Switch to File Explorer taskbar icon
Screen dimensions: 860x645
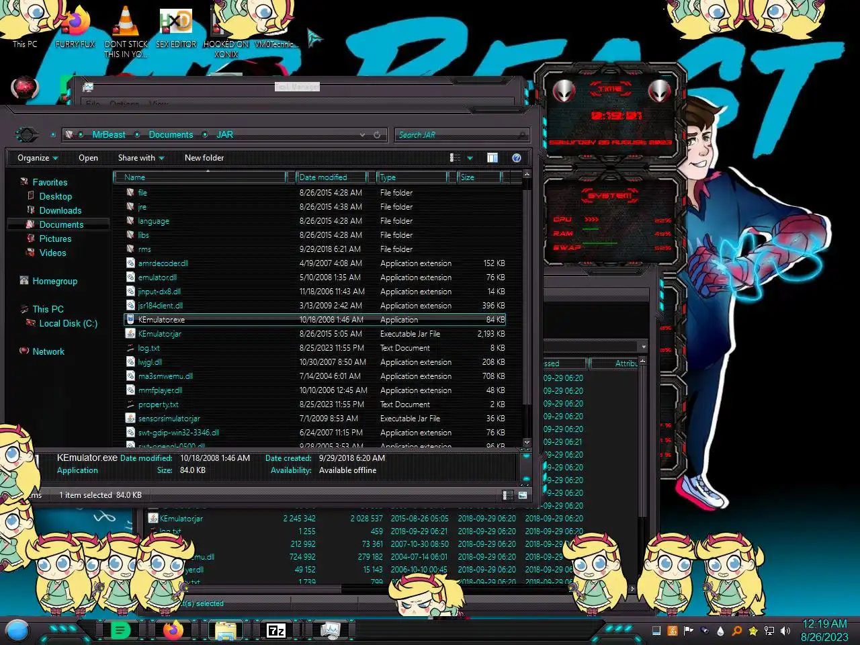tap(225, 630)
